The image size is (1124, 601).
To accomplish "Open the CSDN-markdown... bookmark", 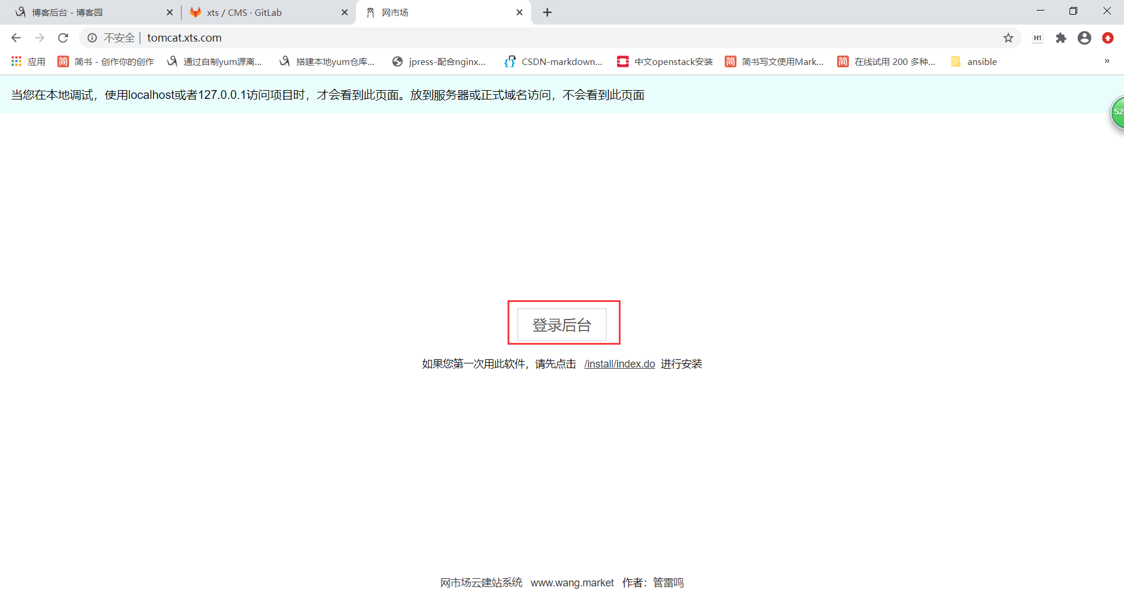I will click(553, 61).
